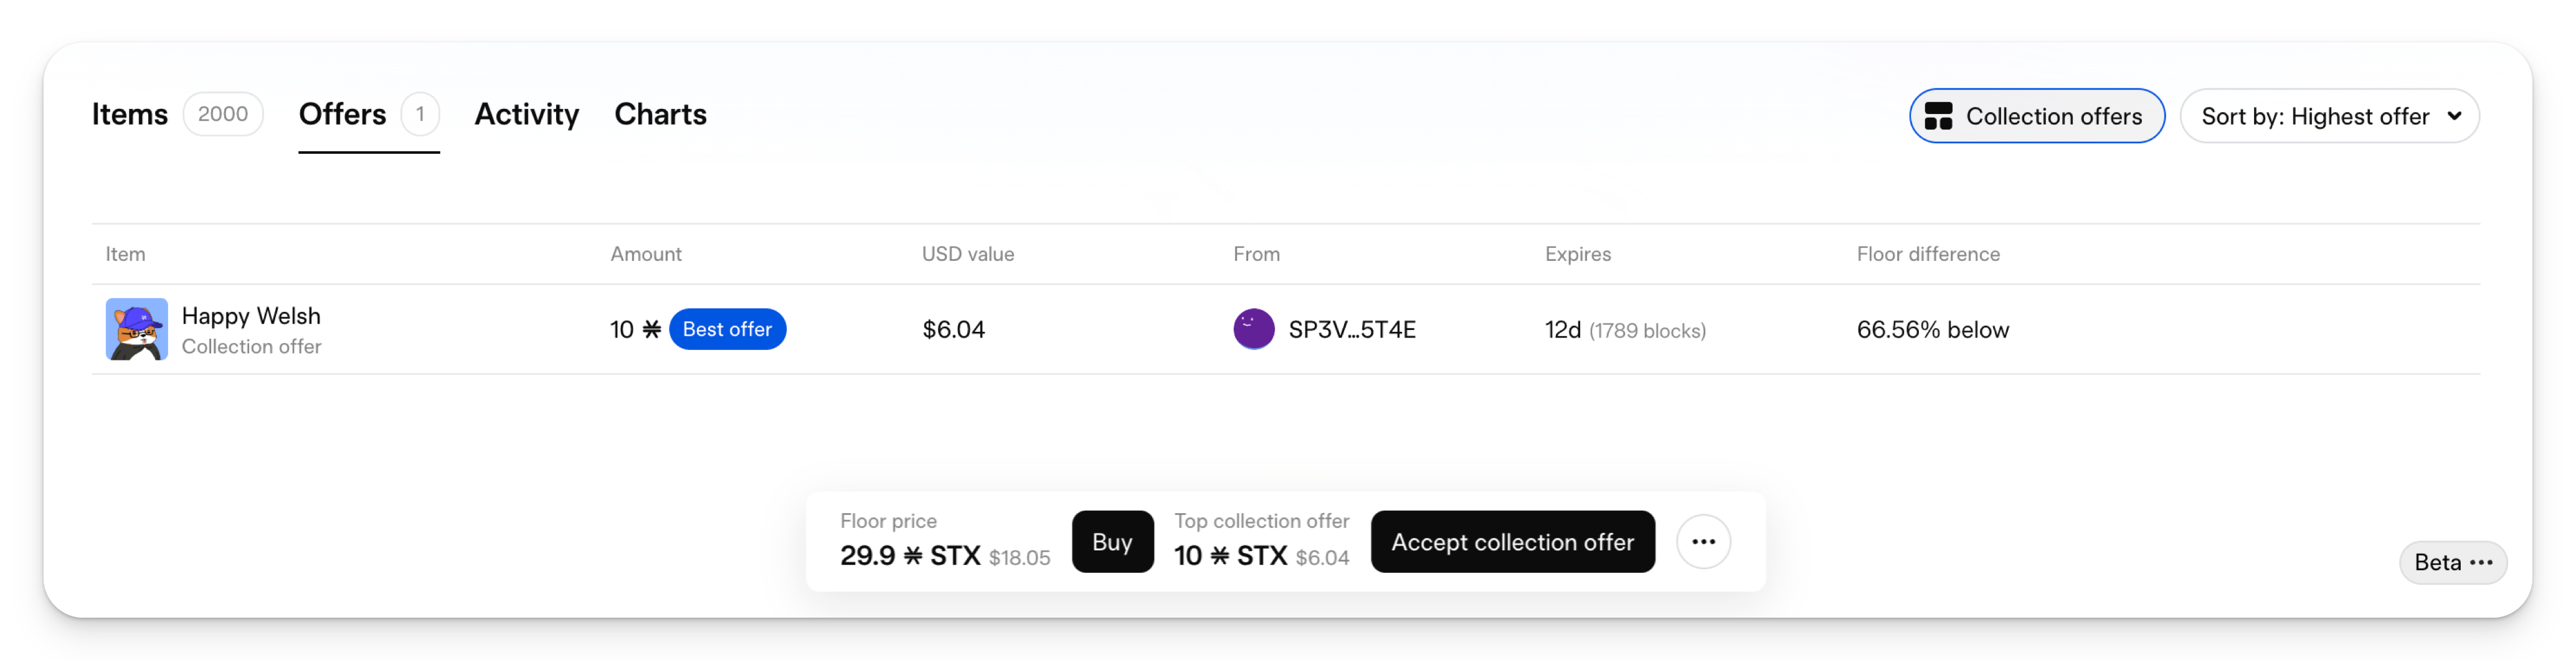This screenshot has width=2576, height=660.
Task: Switch to the Items tab
Action: (129, 114)
